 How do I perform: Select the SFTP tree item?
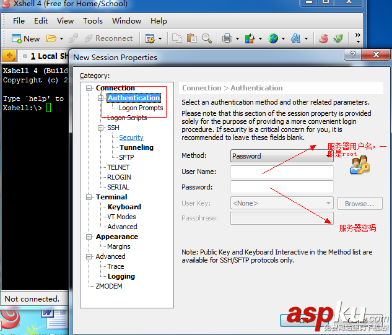pyautogui.click(x=126, y=157)
